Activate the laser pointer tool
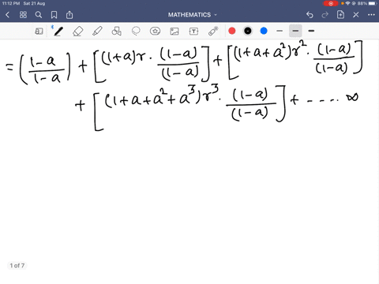This screenshot has width=379, height=284. pyautogui.click(x=213, y=31)
